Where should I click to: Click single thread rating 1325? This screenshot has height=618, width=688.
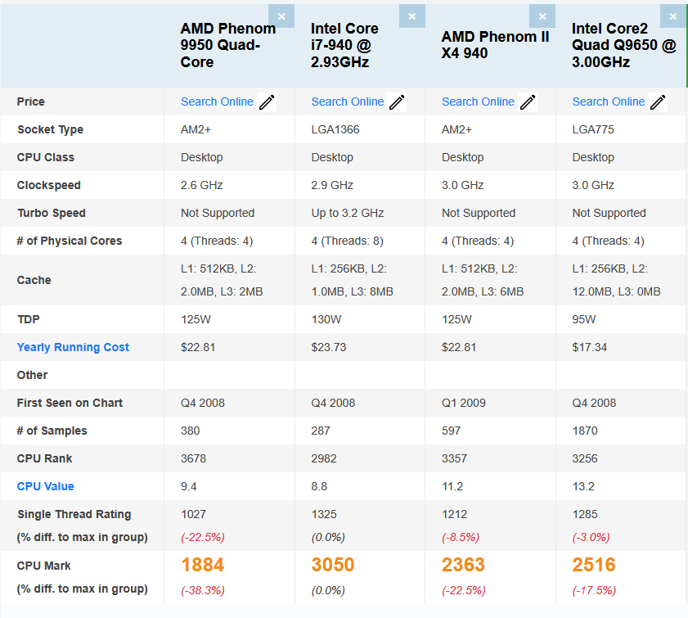coord(324,514)
